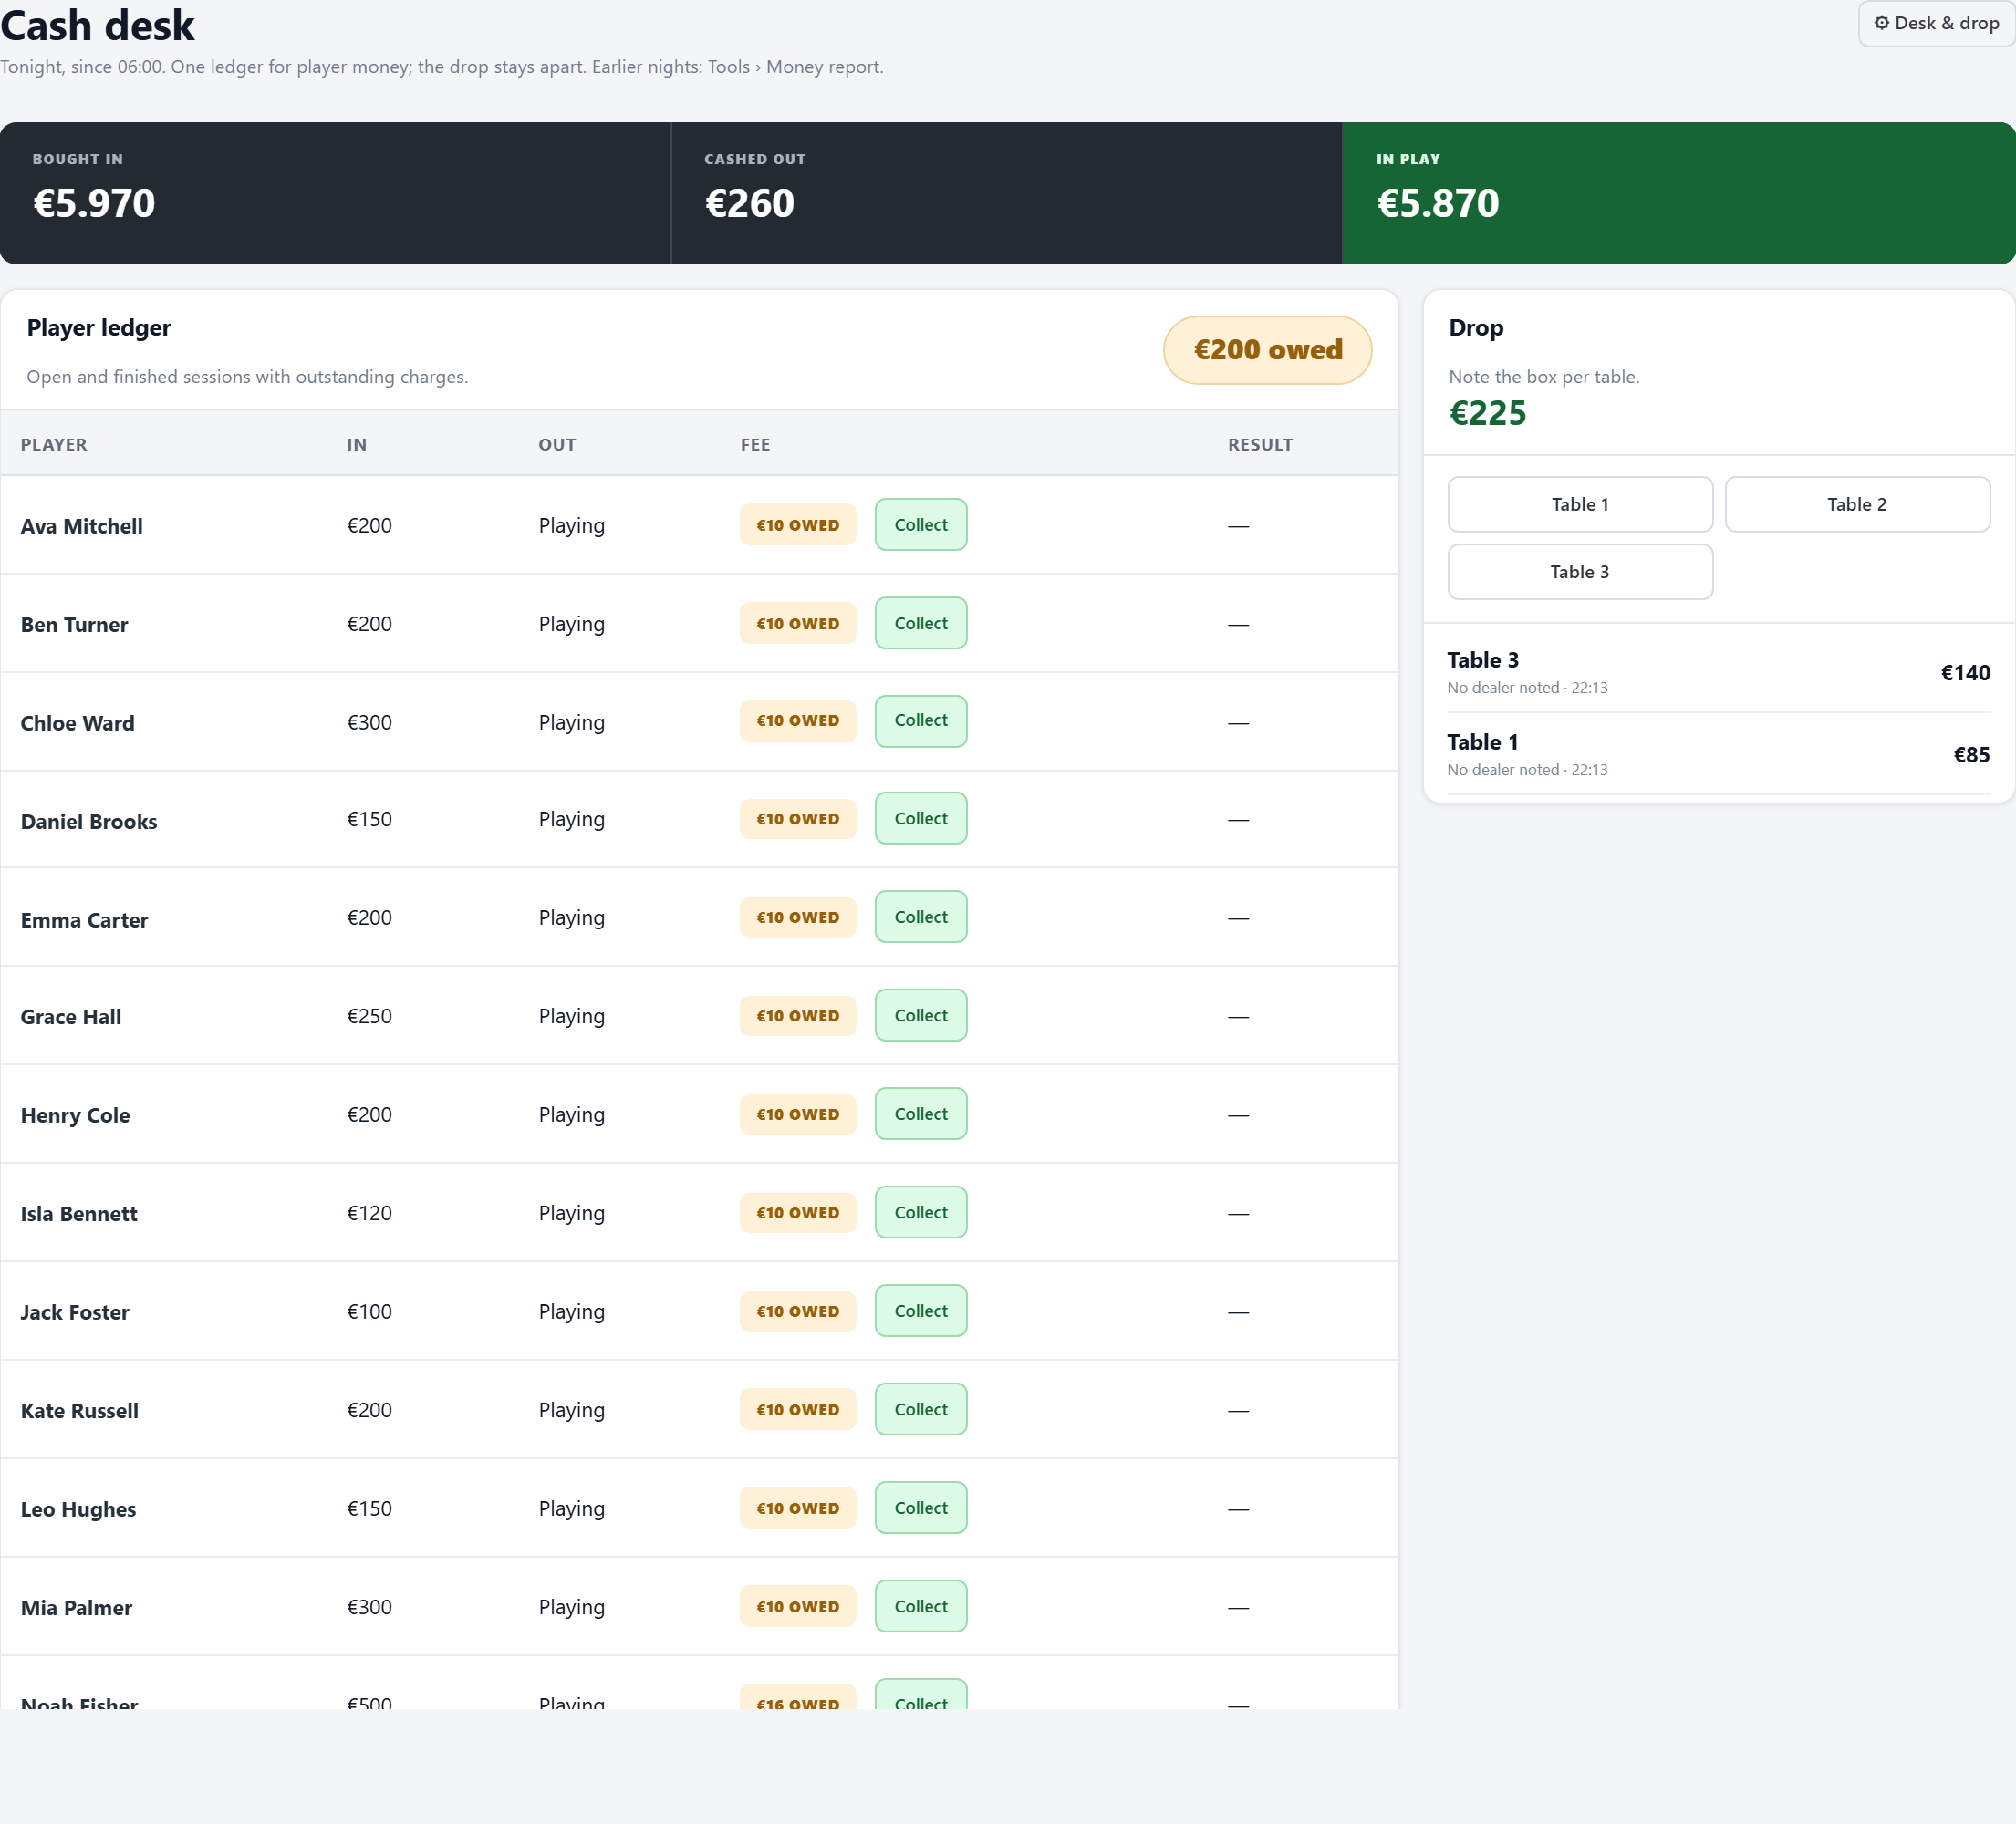The height and width of the screenshot is (1824, 2016).
Task: Select Mia Palmer's €10 OWED badge
Action: click(x=798, y=1607)
